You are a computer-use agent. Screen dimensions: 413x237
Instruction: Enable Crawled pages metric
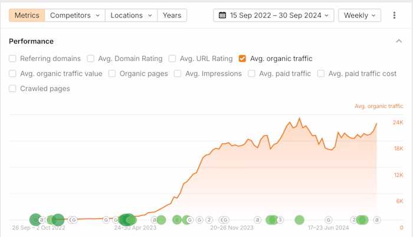coord(12,89)
